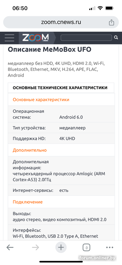Open the tabs switcher icon
The image size is (122, 265).
click(x=86, y=248)
